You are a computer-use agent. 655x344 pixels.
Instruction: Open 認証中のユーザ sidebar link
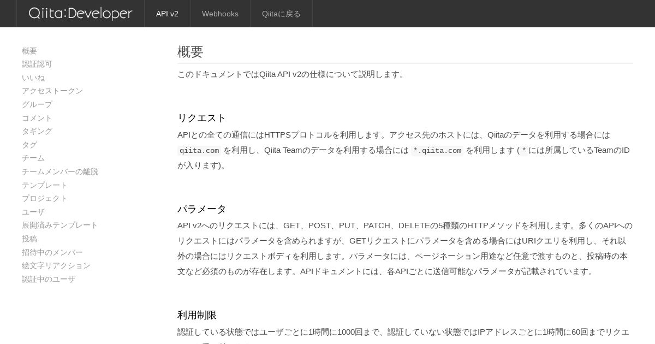(x=49, y=279)
